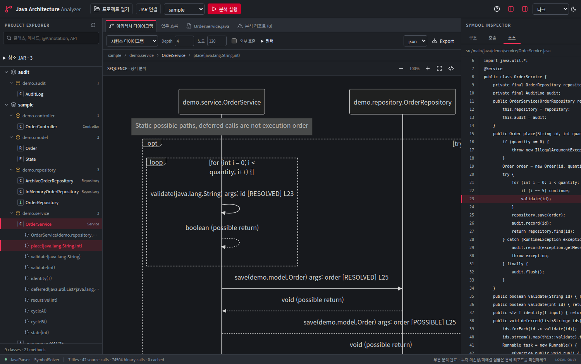Select the recursive(int) method row
This screenshot has height=364, width=581.
pos(51,300)
